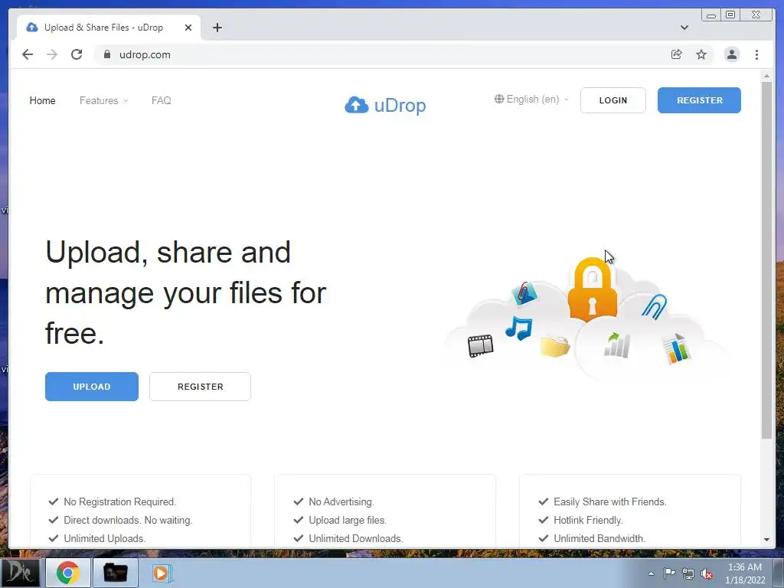784x588 pixels.
Task: Click the film strip icon in the cloud
Action: 481,345
